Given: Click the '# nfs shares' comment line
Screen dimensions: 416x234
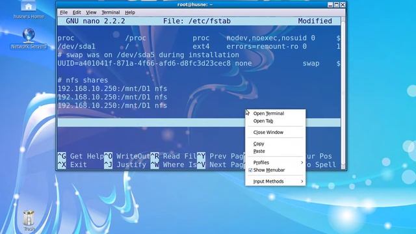Looking at the screenshot, I should click(83, 80).
